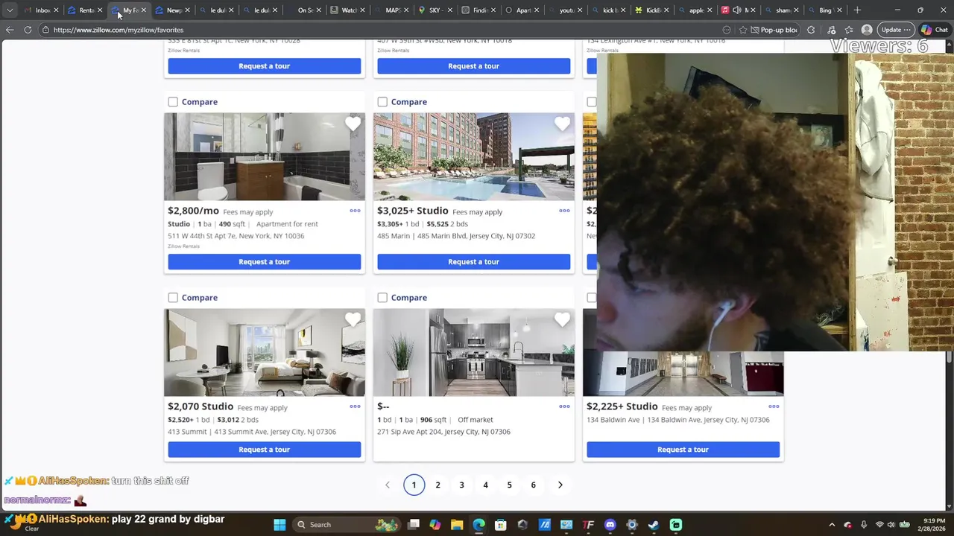The height and width of the screenshot is (536, 954).
Task: Click the browser Update button
Action: [896, 30]
